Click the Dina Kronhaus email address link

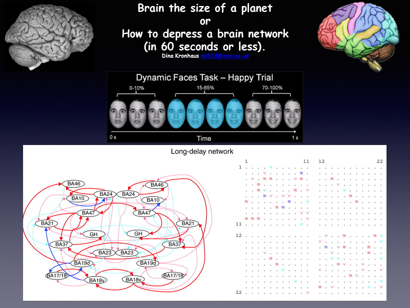(225, 56)
